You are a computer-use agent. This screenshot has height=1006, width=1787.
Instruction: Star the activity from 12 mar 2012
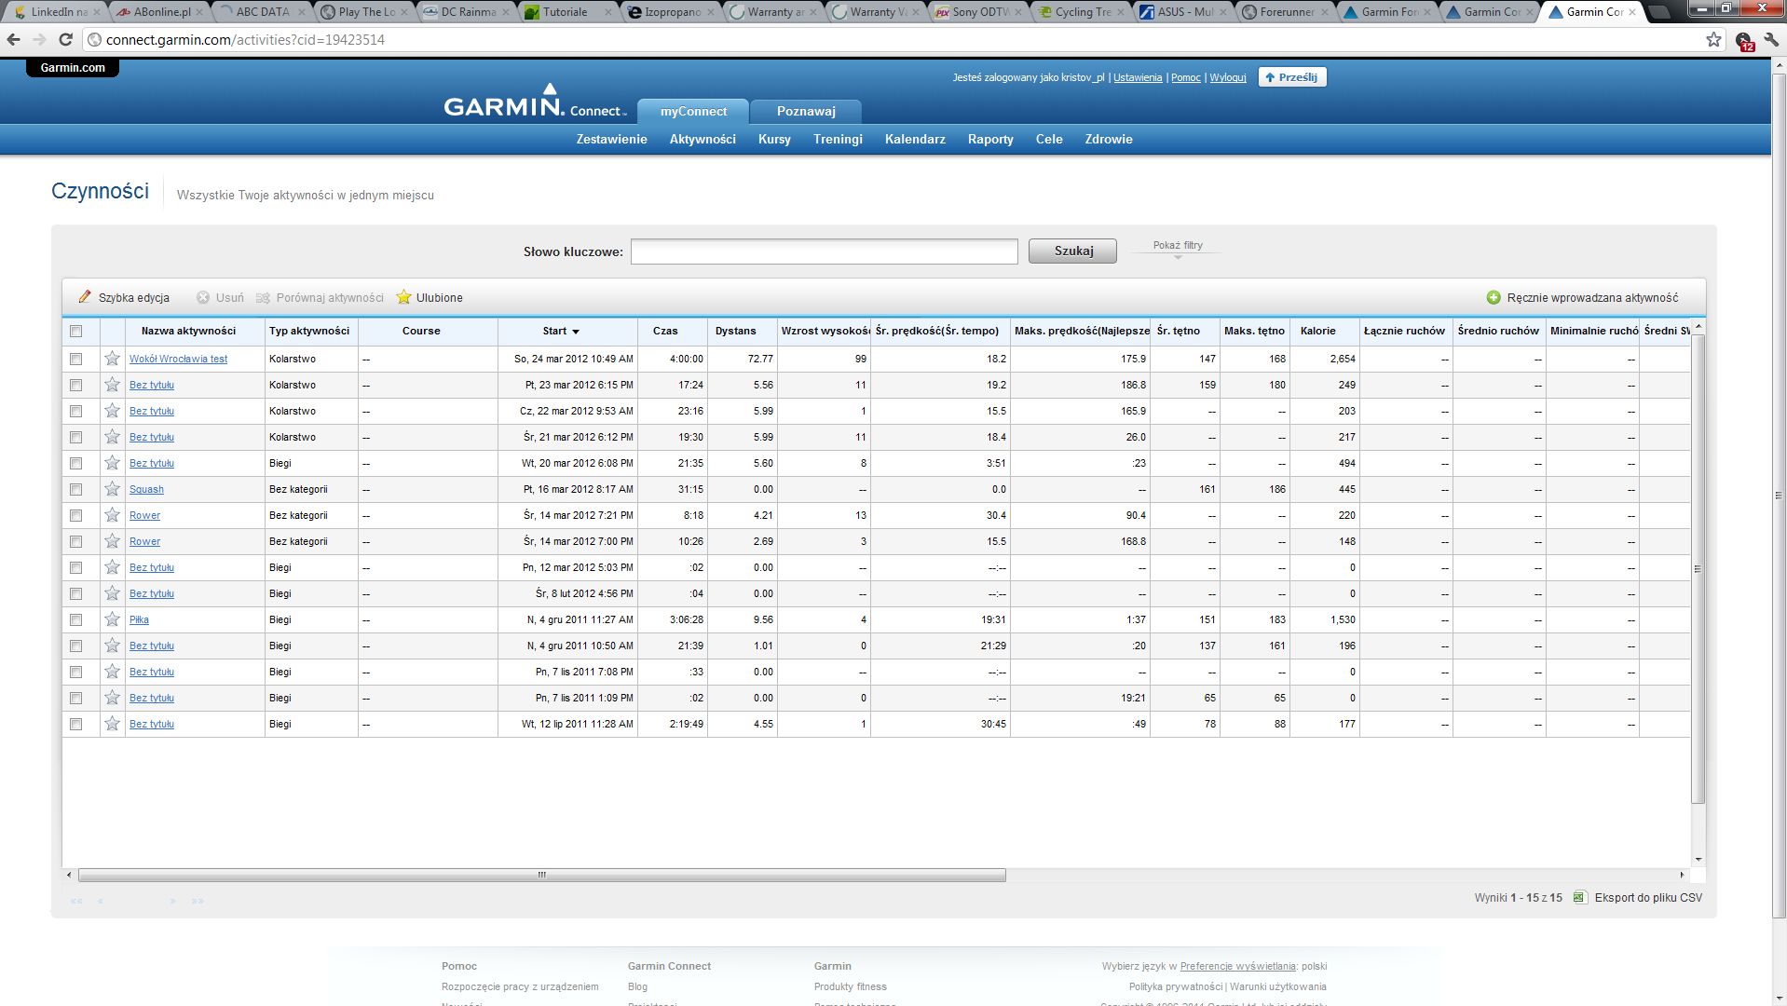click(x=112, y=567)
